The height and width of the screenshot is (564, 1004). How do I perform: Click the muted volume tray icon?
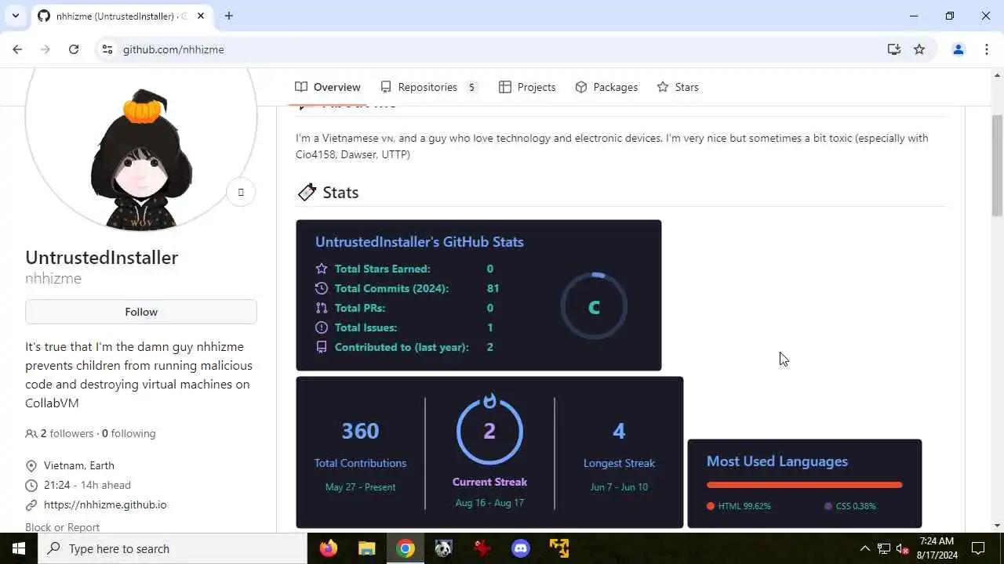click(903, 548)
